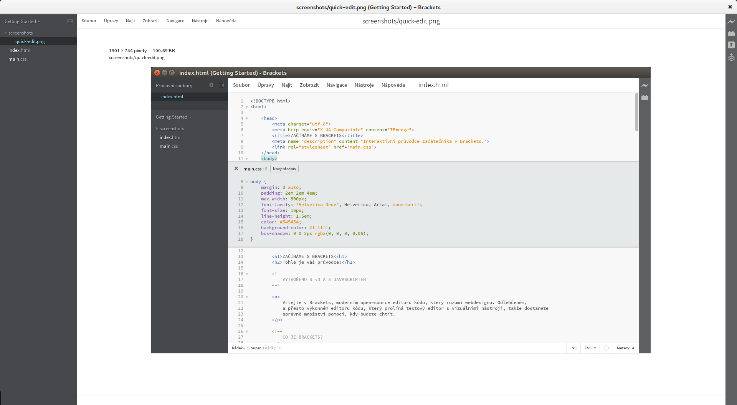737x405 pixels.
Task: Toggle the split view icon in sidebar header
Action: [70, 21]
